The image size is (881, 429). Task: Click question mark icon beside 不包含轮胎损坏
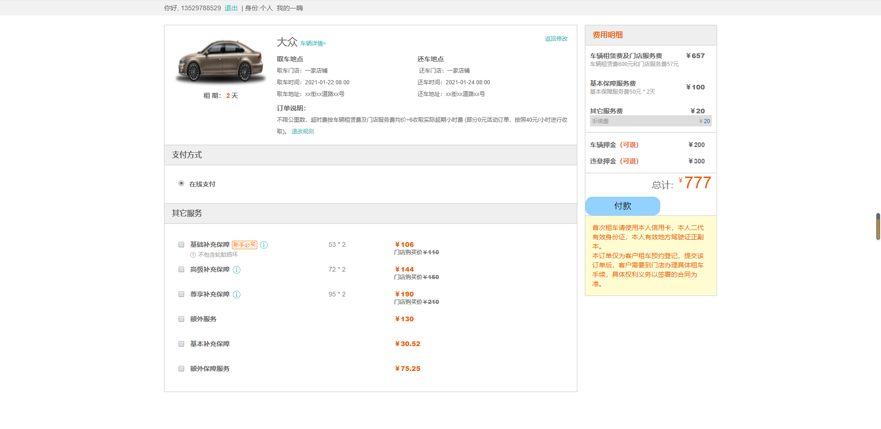[x=193, y=255]
